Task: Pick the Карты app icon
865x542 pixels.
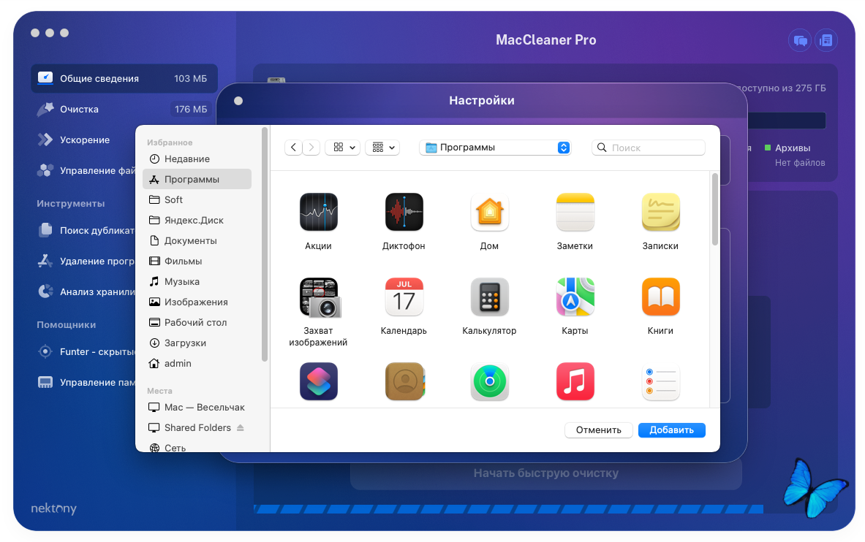Action: click(575, 297)
